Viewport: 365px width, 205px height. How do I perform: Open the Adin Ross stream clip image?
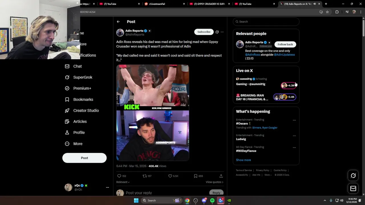[x=153, y=136]
